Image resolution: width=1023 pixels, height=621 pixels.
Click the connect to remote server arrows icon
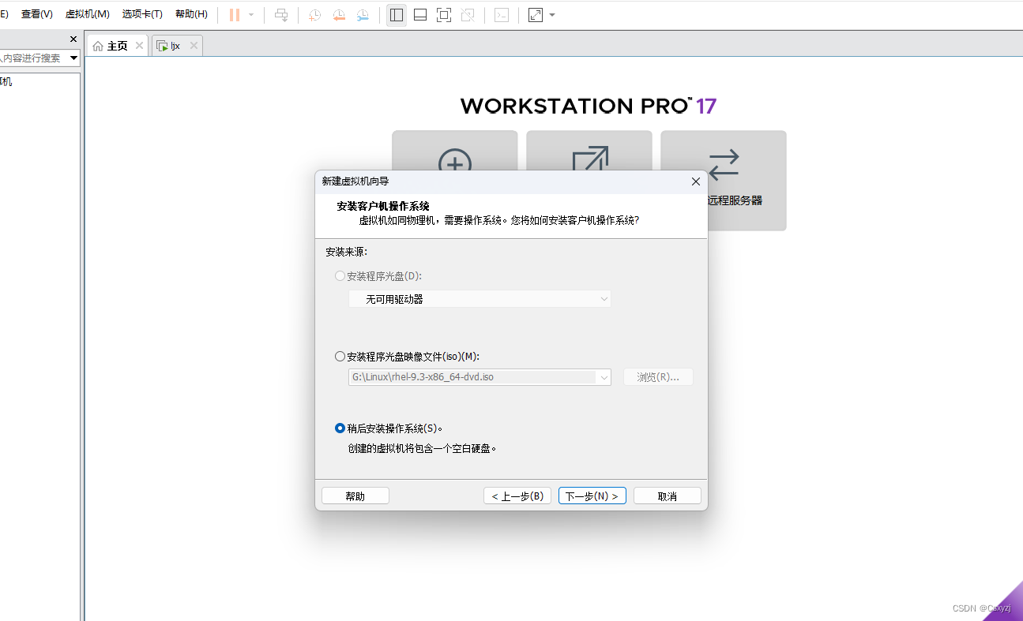point(724,165)
